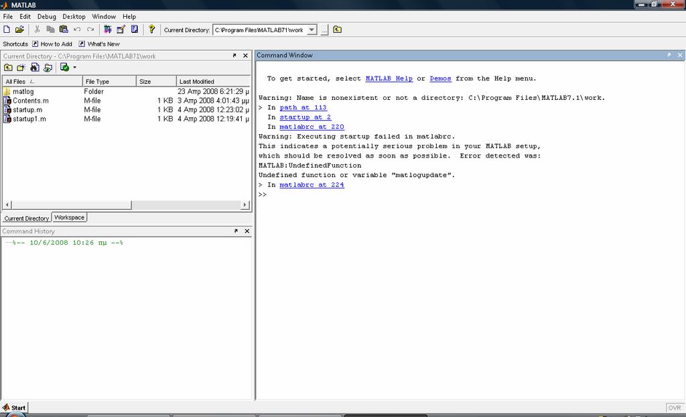Copy selection using the toolbar Copy icon
Image resolution: width=686 pixels, height=417 pixels.
(x=50, y=29)
